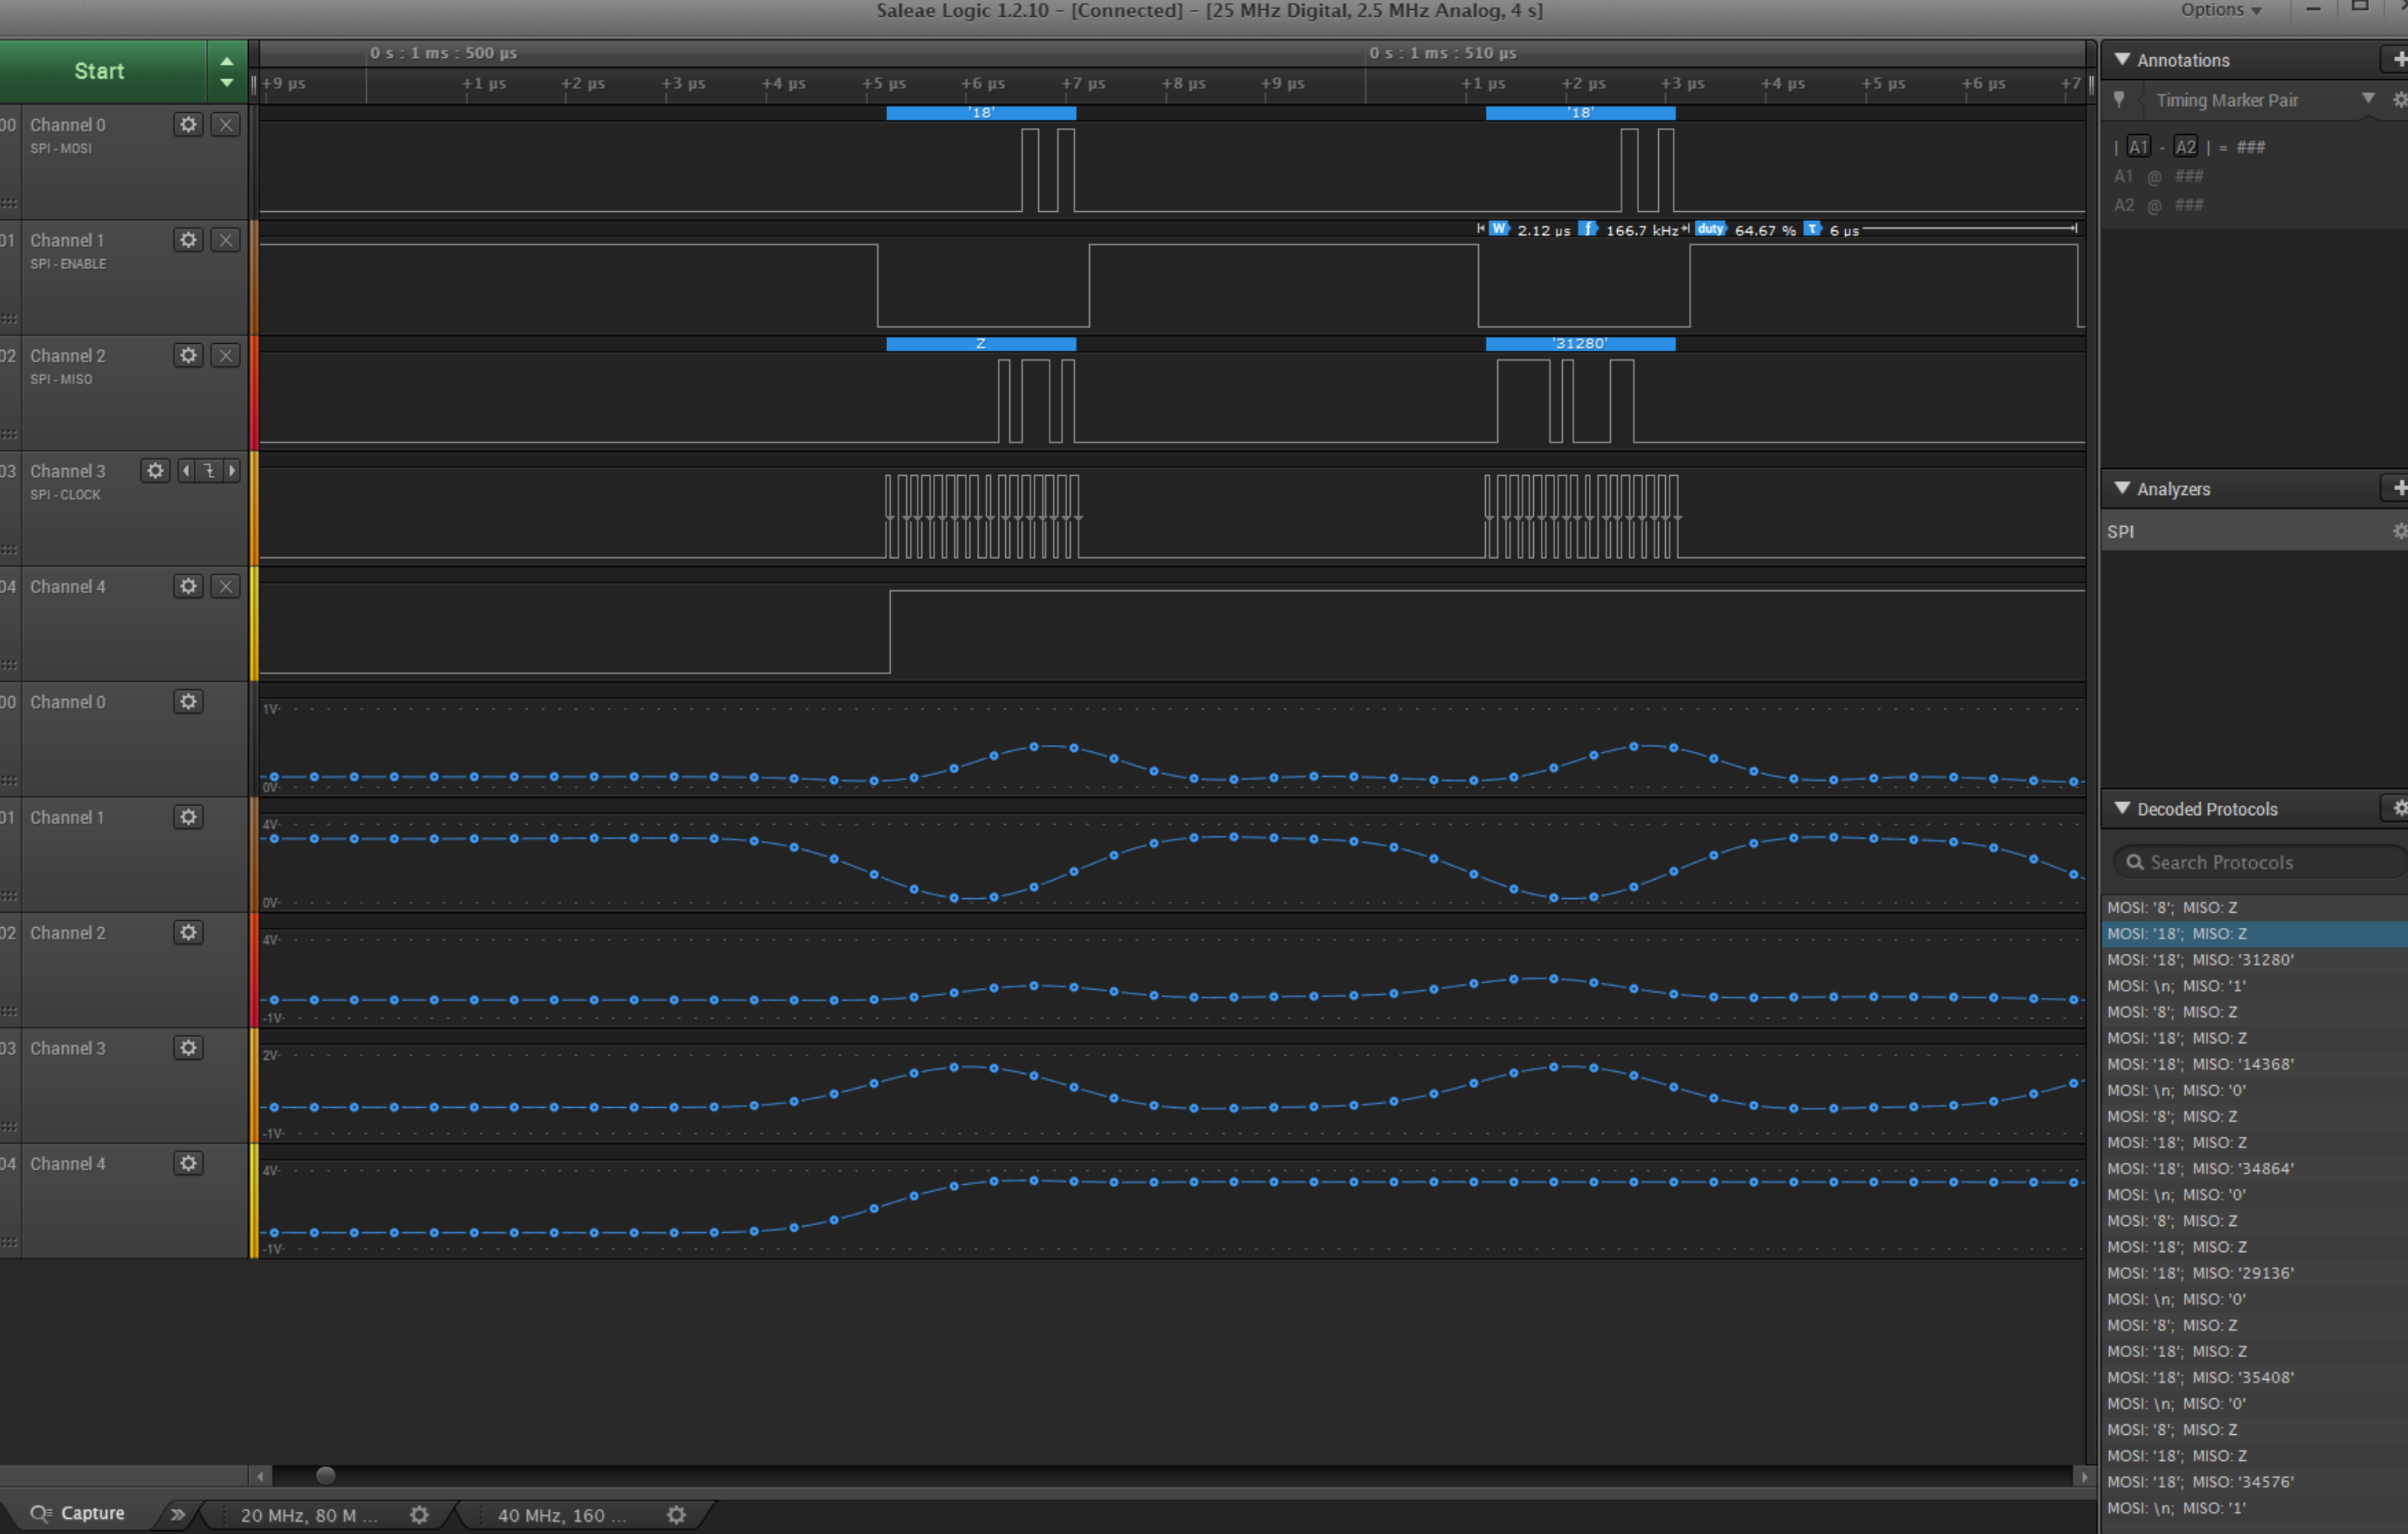Screen dimensions: 2408x1534
Task: Collapse the Annotations panel
Action: [x=2122, y=60]
